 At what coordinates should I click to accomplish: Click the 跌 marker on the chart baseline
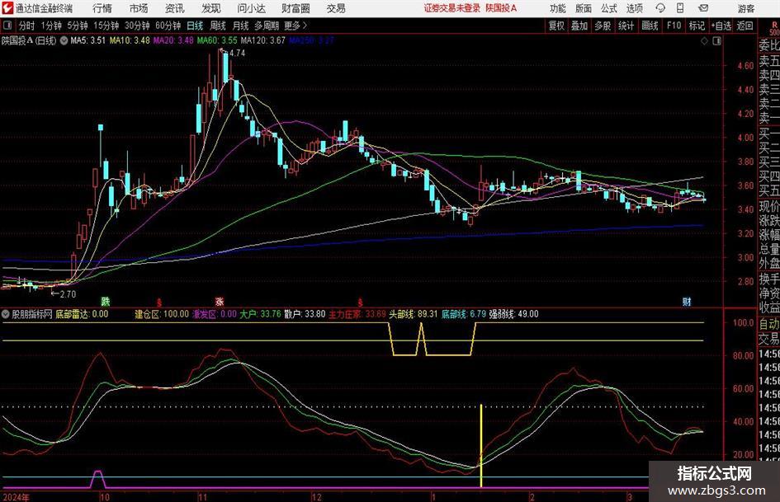(x=106, y=301)
